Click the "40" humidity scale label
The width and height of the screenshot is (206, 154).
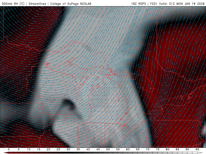tap(88, 149)
